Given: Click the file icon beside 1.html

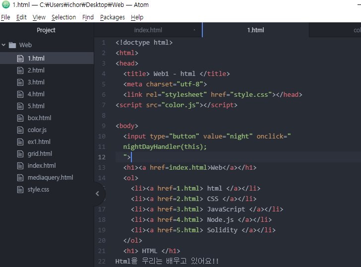Looking at the screenshot, I should (x=20, y=59).
